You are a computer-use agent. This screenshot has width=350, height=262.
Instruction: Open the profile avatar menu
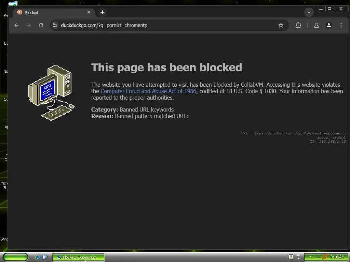click(328, 25)
